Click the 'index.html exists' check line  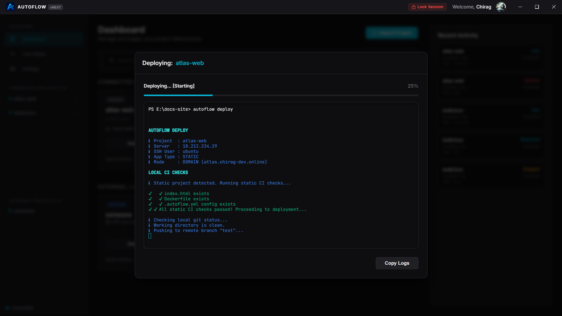[179, 194]
